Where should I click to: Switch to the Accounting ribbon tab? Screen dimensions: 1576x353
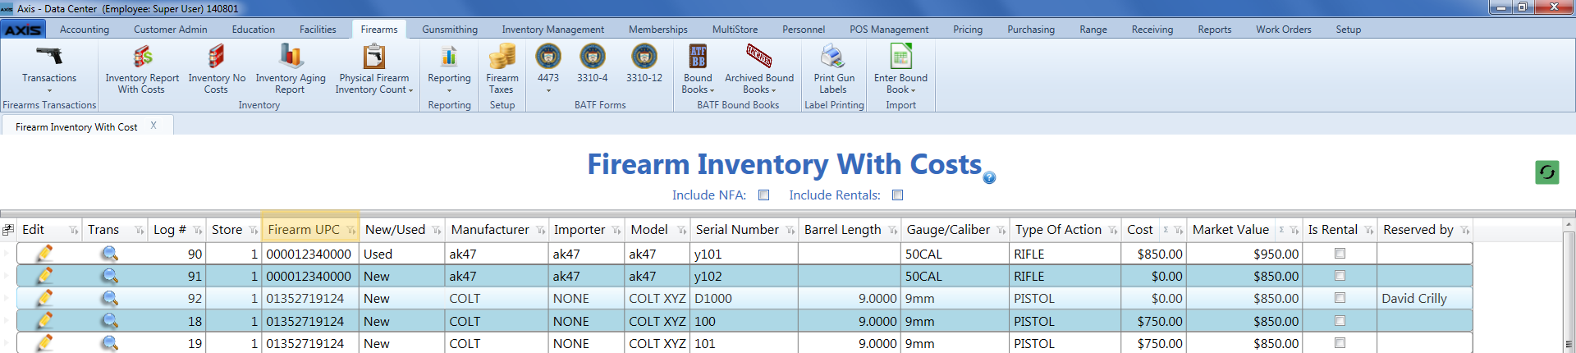(85, 30)
